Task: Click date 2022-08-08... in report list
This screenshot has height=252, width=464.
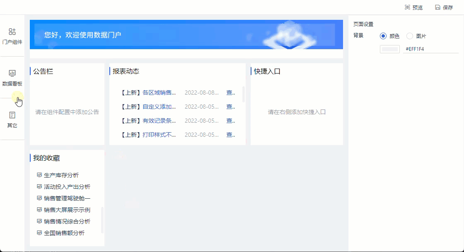Action: click(202, 93)
